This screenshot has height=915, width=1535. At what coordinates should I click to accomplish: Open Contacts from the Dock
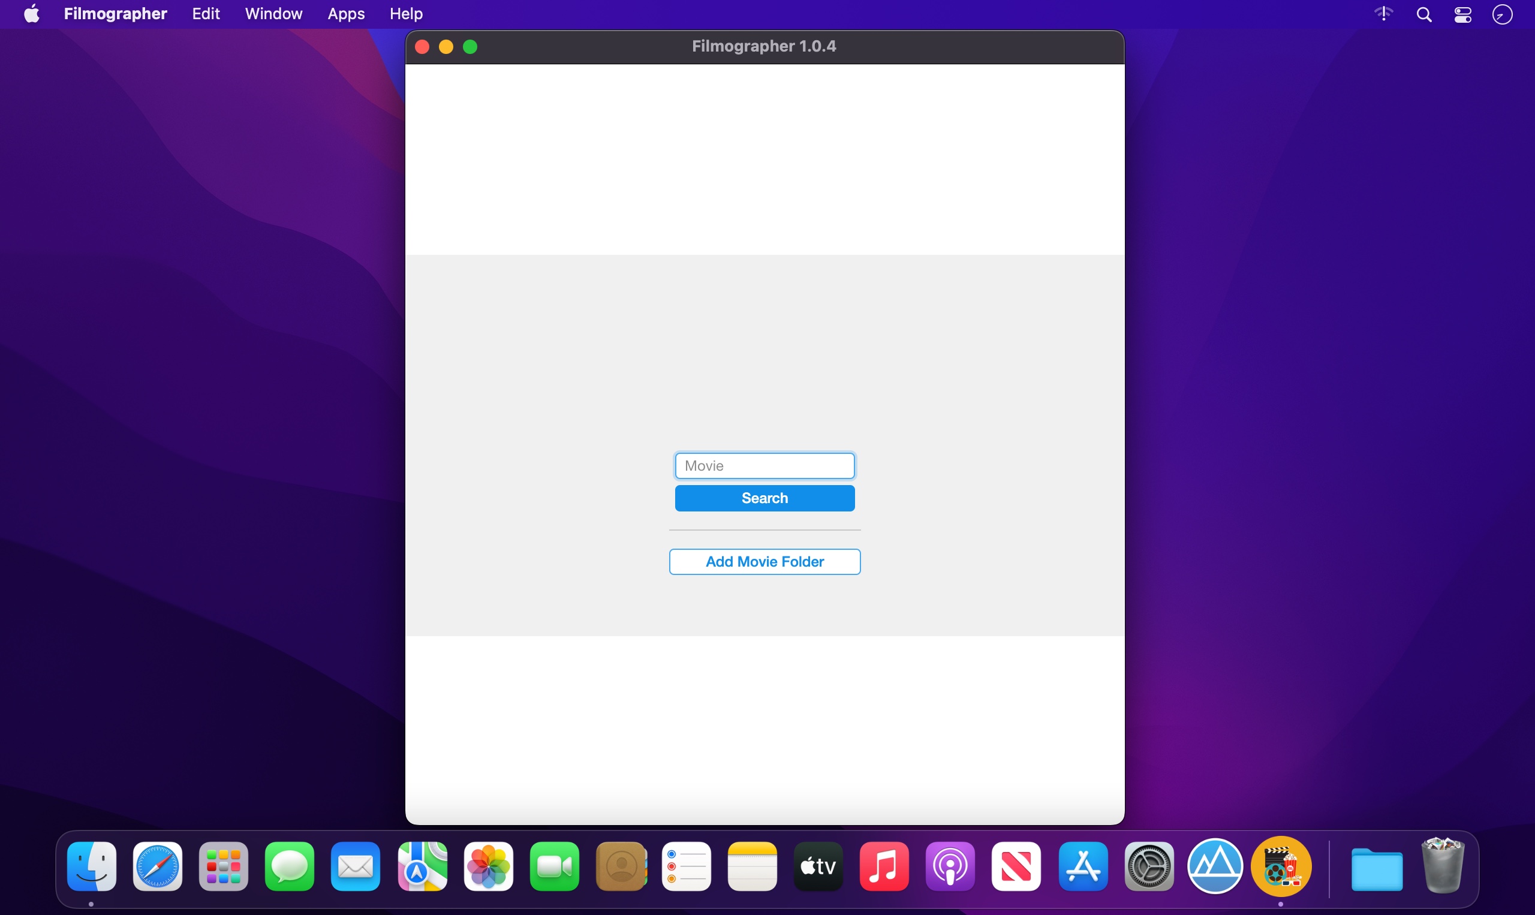point(621,866)
